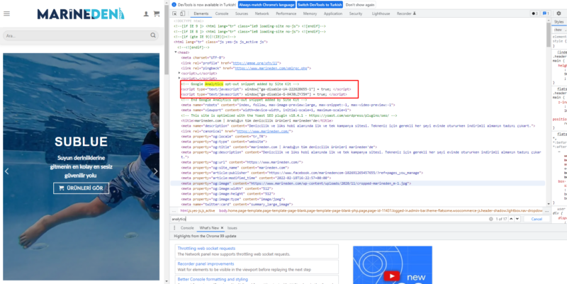567x284 pixels.
Task: Click the Don't show again button
Action: (x=360, y=5)
